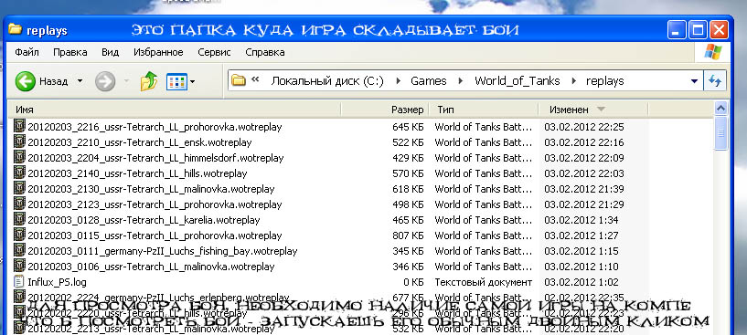Open the address bar history dropdown
Viewport: 747px width, 335px height.
(694, 81)
